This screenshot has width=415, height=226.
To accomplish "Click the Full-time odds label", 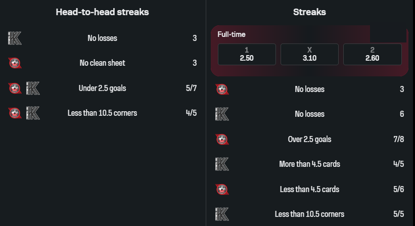I will tap(232, 34).
